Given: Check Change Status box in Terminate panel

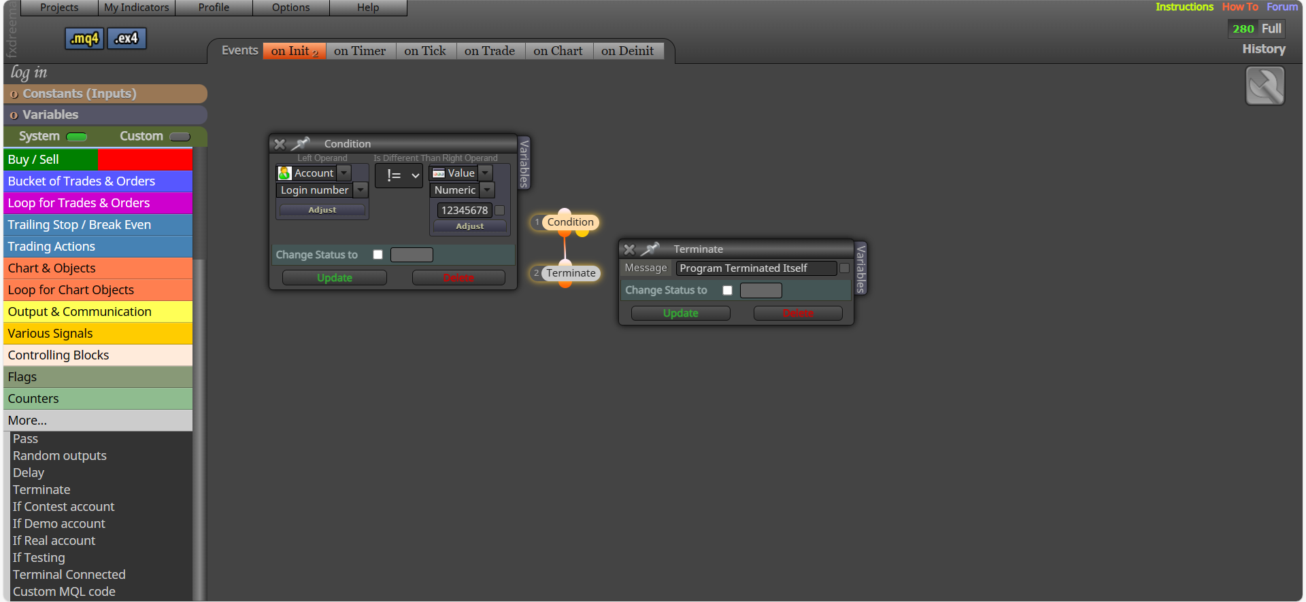Looking at the screenshot, I should 727,290.
